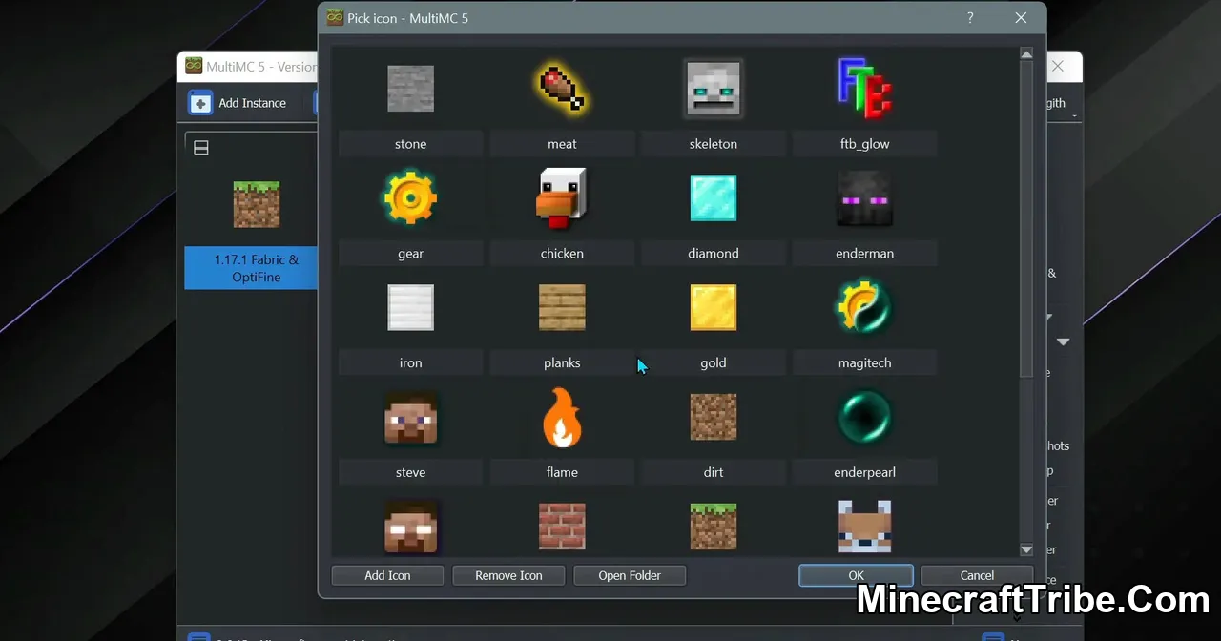Viewport: 1221px width, 641px height.
Task: Select the planks icon
Action: pyautogui.click(x=562, y=308)
